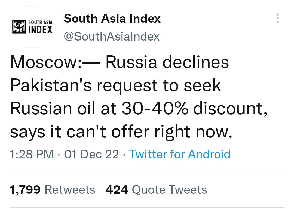294x209 pixels.
Task: Click the '30-40%' text in the tweet
Action: [155, 109]
